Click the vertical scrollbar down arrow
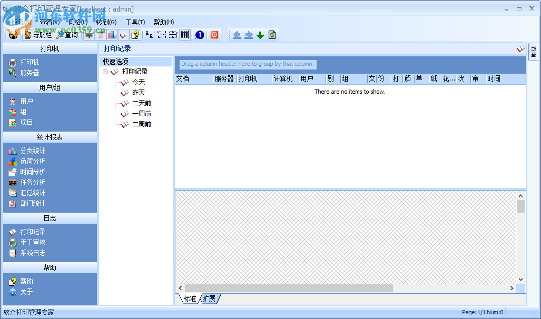Image resolution: width=541 pixels, height=319 pixels. pyautogui.click(x=520, y=280)
